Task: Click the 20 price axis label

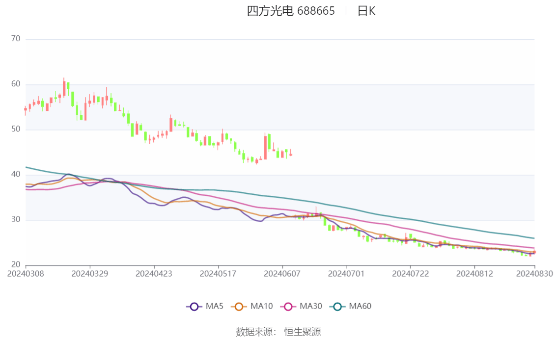Action: [16, 264]
